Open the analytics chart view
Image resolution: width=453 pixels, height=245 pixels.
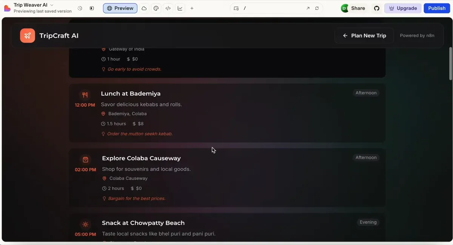180,8
